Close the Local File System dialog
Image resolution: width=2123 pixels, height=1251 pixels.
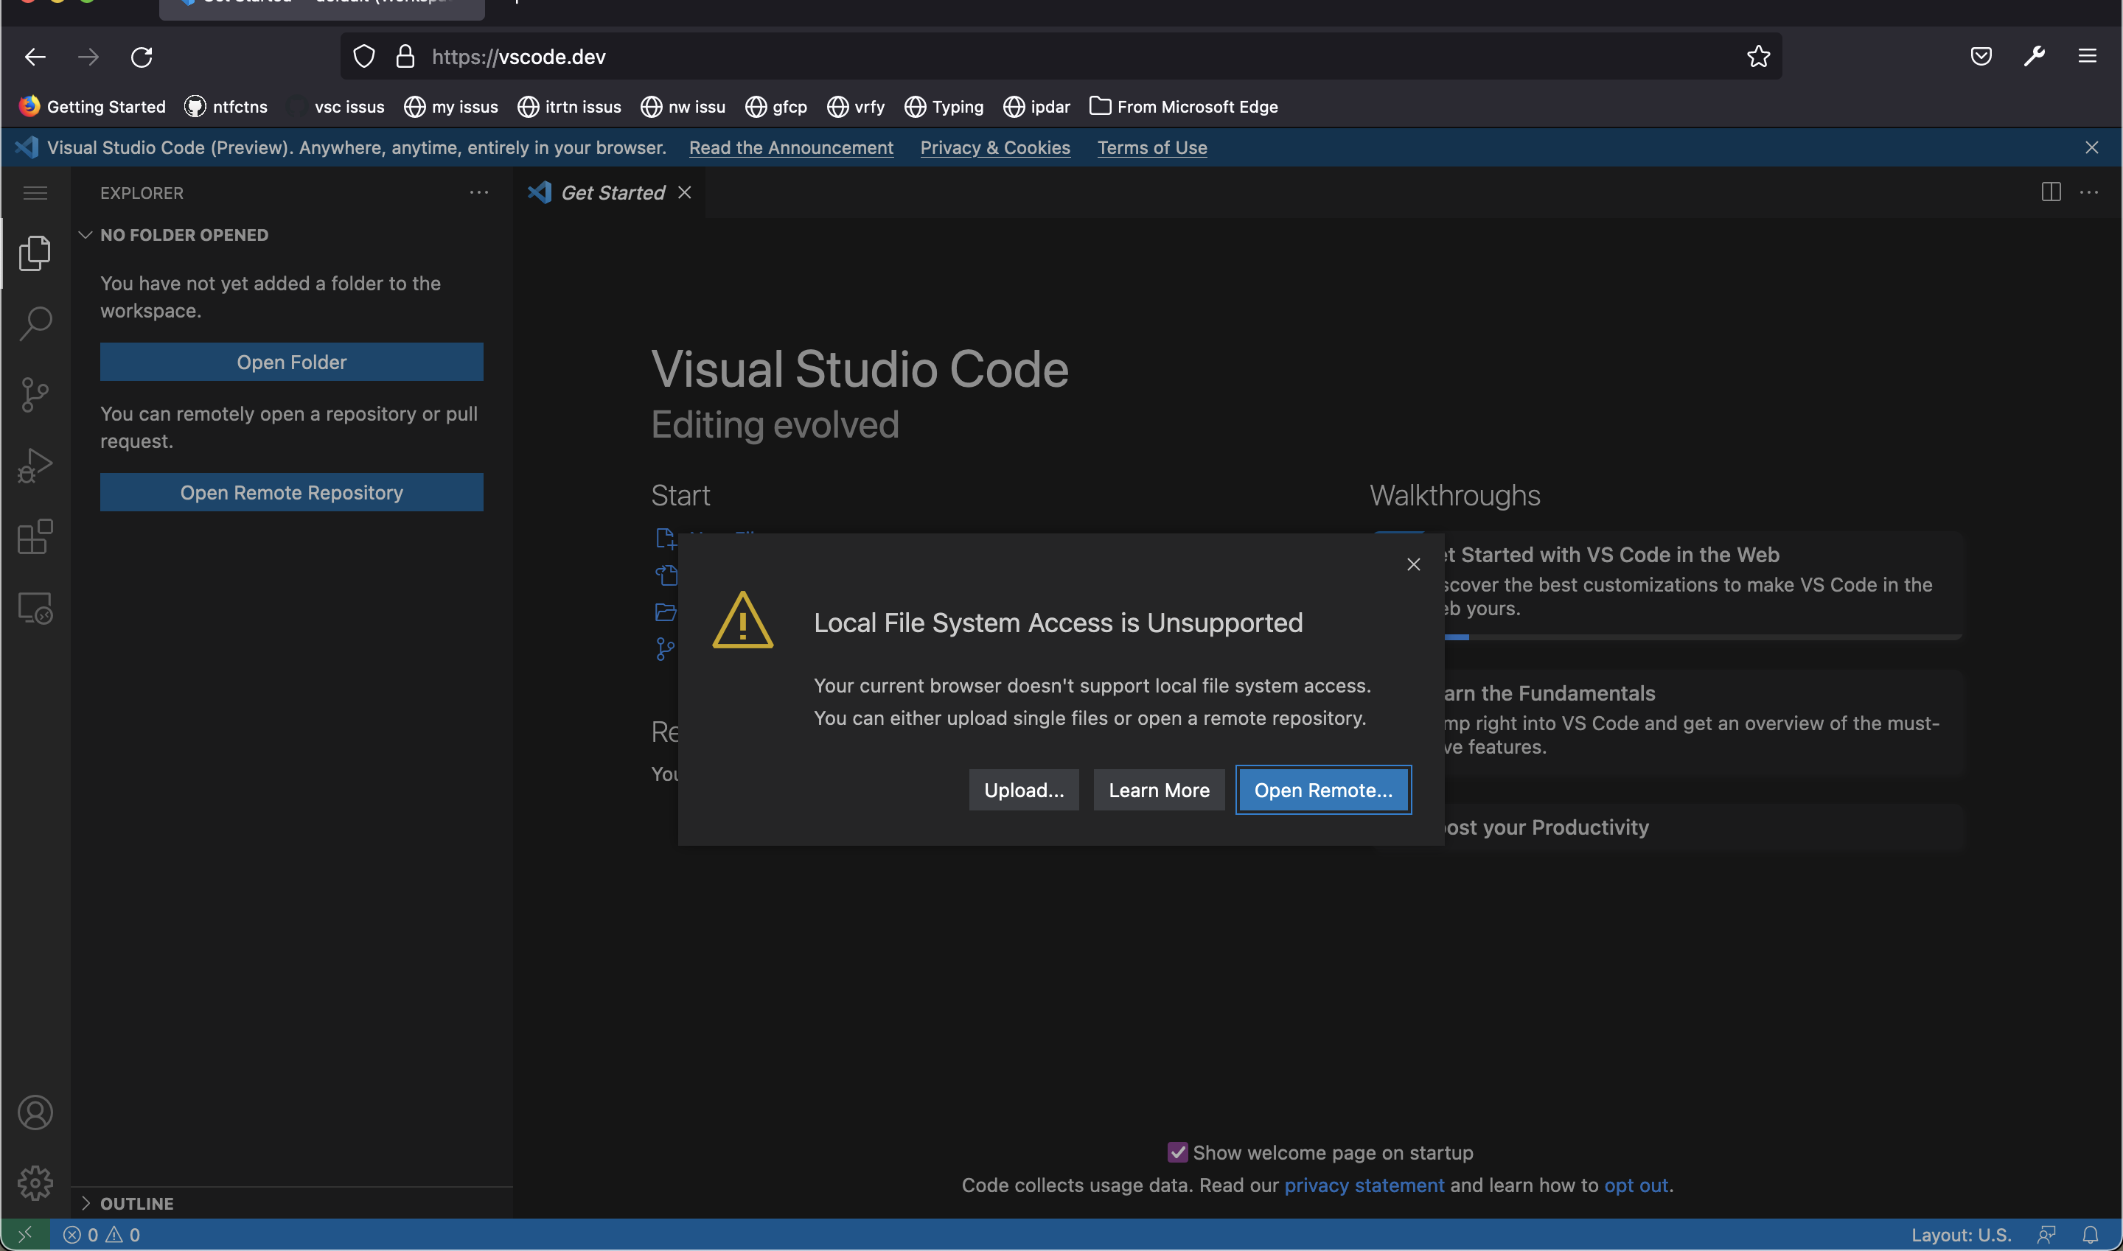1414,565
